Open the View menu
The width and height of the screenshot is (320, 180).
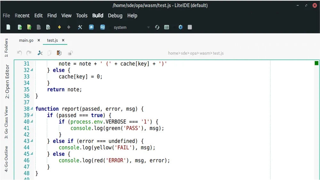[x=66, y=16]
